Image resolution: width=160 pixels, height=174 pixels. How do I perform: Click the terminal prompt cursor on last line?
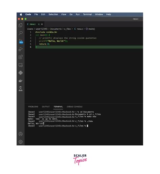tap(87, 126)
